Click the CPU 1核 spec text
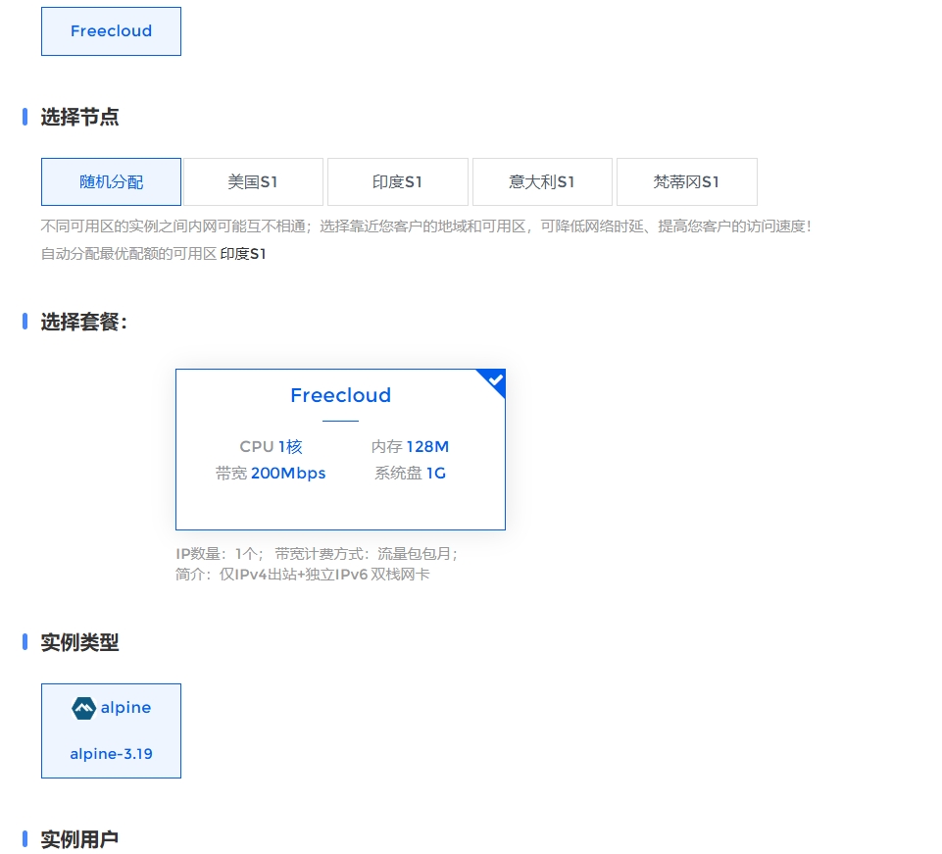Image resolution: width=942 pixels, height=854 pixels. 271,446
